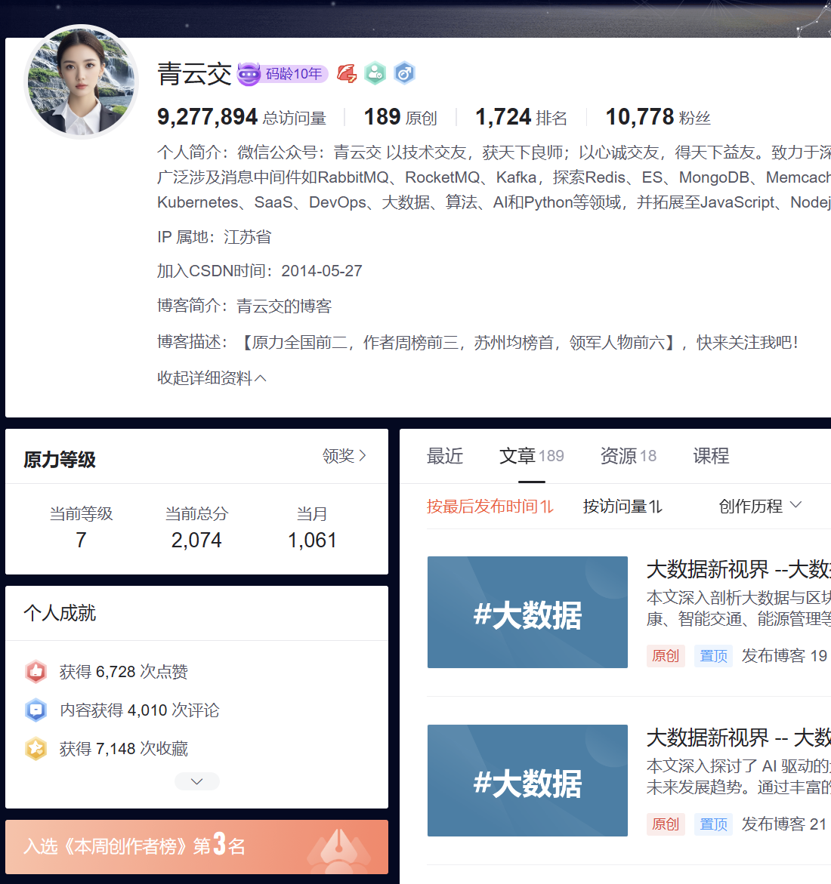Click the IP 属地：江苏省 line

pyautogui.click(x=215, y=237)
